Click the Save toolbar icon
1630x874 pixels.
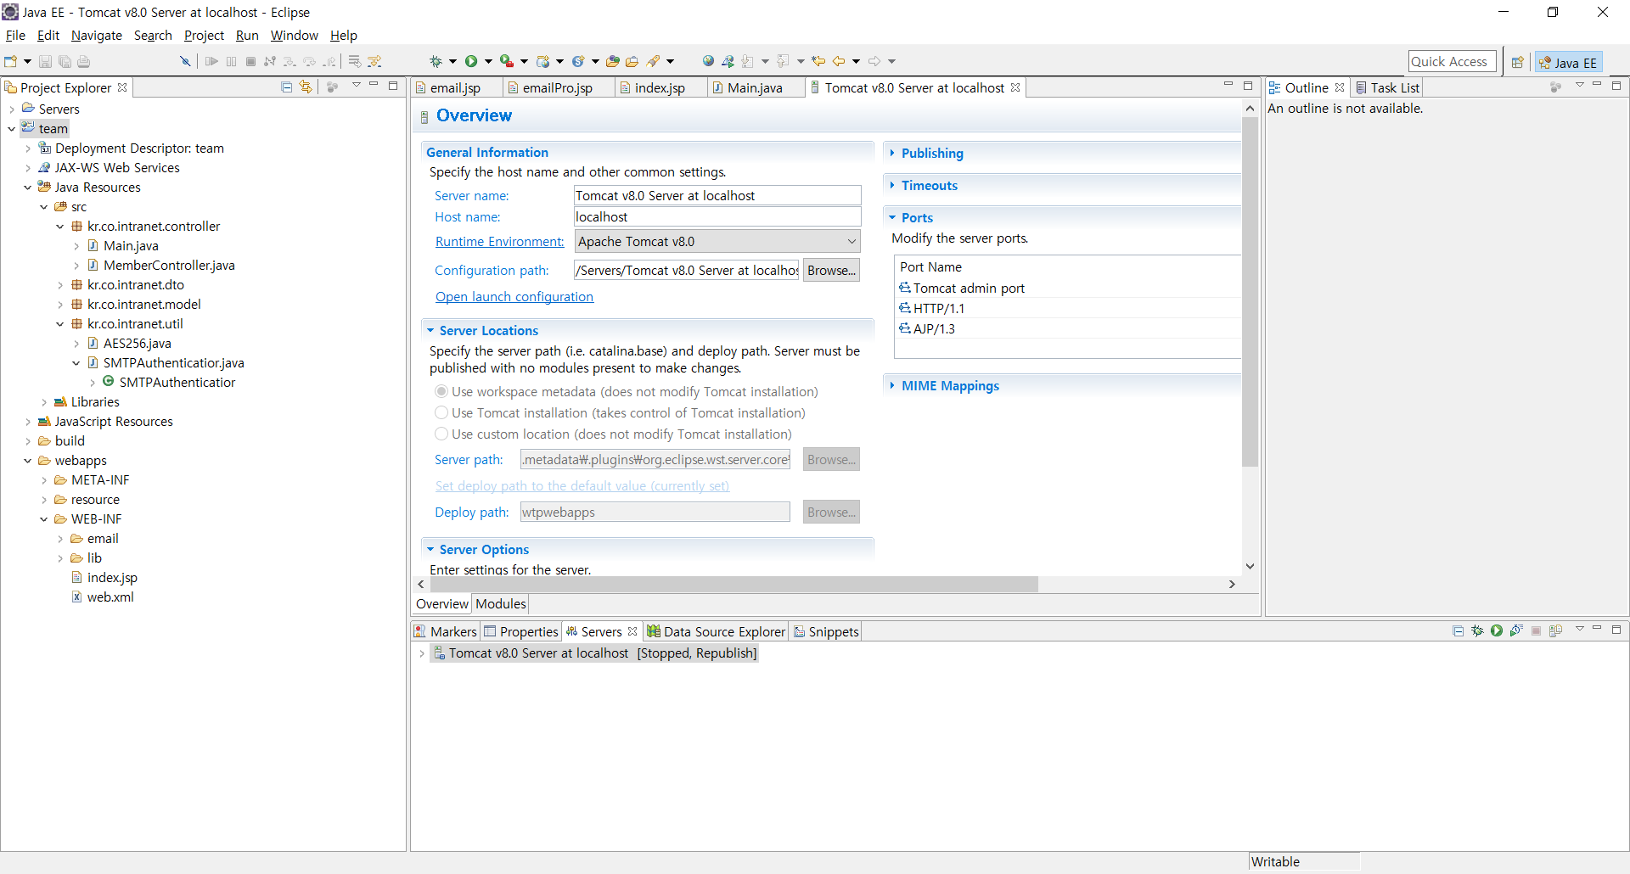(45, 61)
